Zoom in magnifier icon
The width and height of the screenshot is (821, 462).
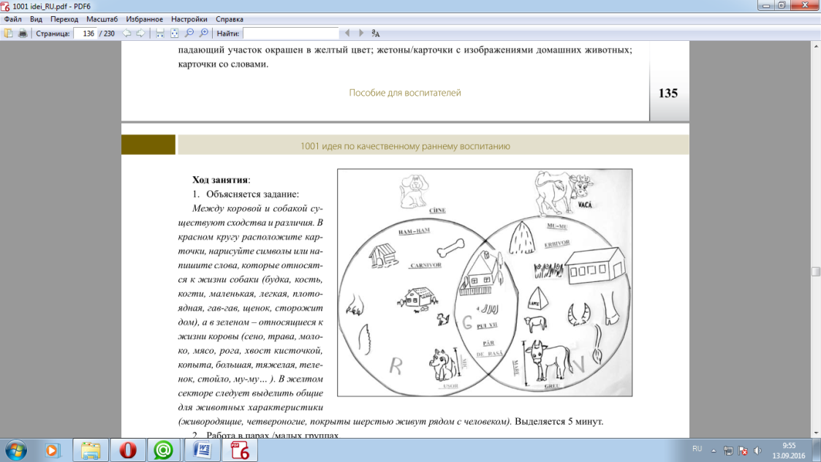(x=204, y=33)
